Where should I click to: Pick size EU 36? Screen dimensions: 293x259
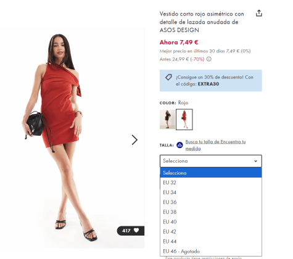point(211,202)
